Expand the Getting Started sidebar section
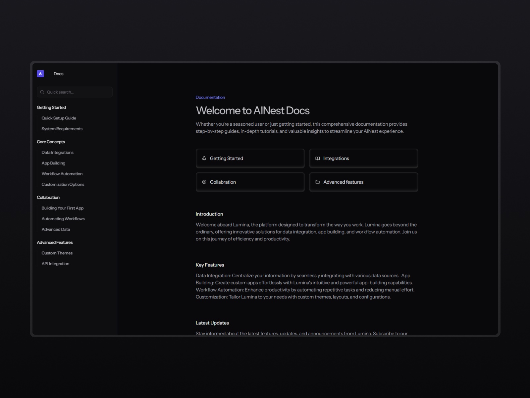Image resolution: width=530 pixels, height=398 pixels. tap(51, 107)
